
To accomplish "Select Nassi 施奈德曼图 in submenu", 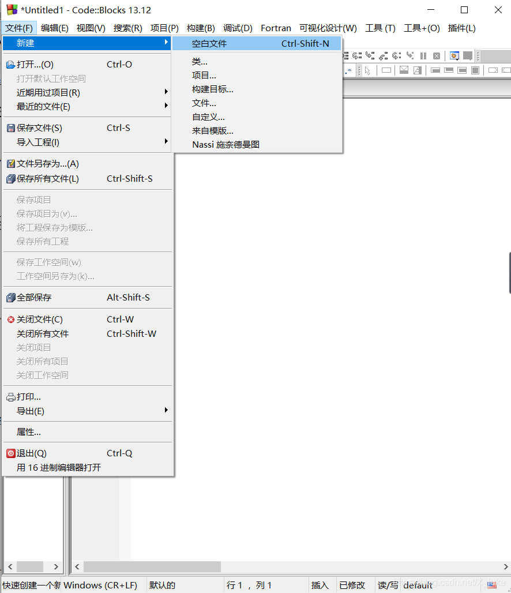I will pyautogui.click(x=257, y=144).
